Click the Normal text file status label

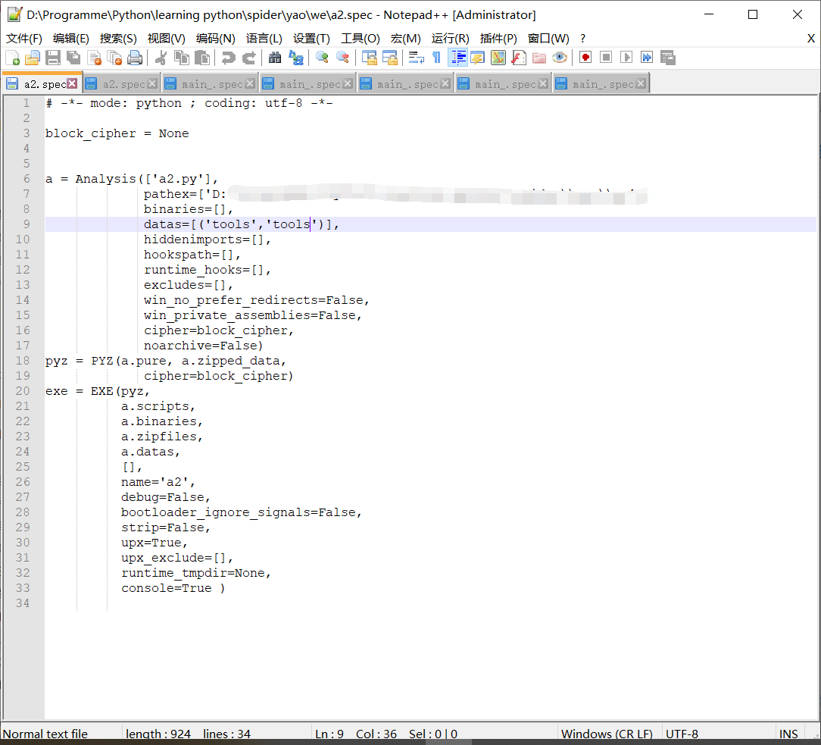click(x=45, y=734)
